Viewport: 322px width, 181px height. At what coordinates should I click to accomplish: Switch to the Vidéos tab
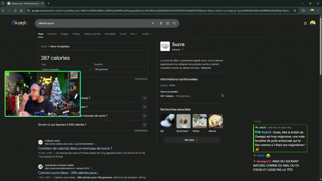(x=76, y=34)
